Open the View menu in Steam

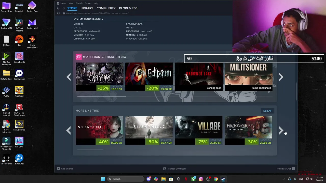click(71, 3)
